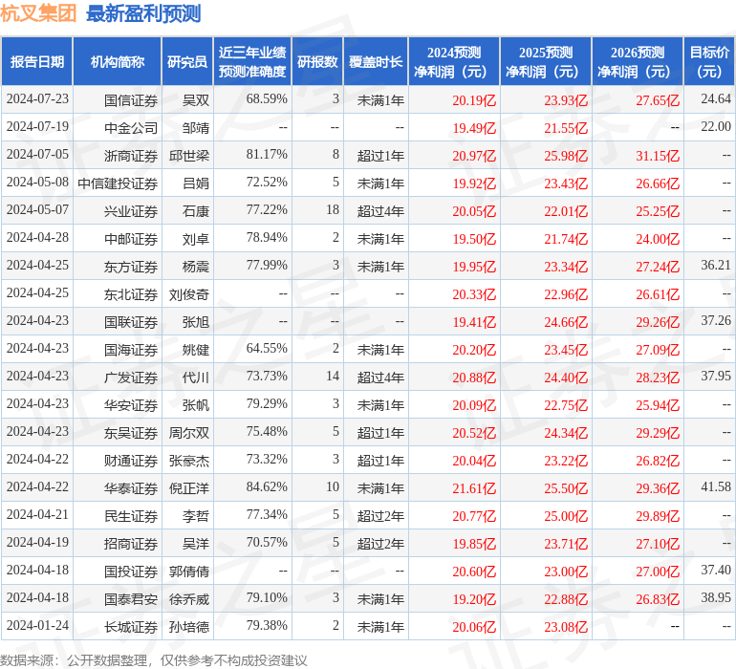Click the date 2024-01-24
This screenshot has width=736, height=669.
[x=37, y=625]
